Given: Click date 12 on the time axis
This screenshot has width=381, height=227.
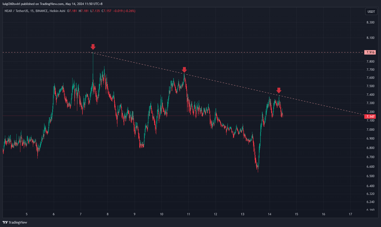Looking at the screenshot, I should (x=216, y=214).
